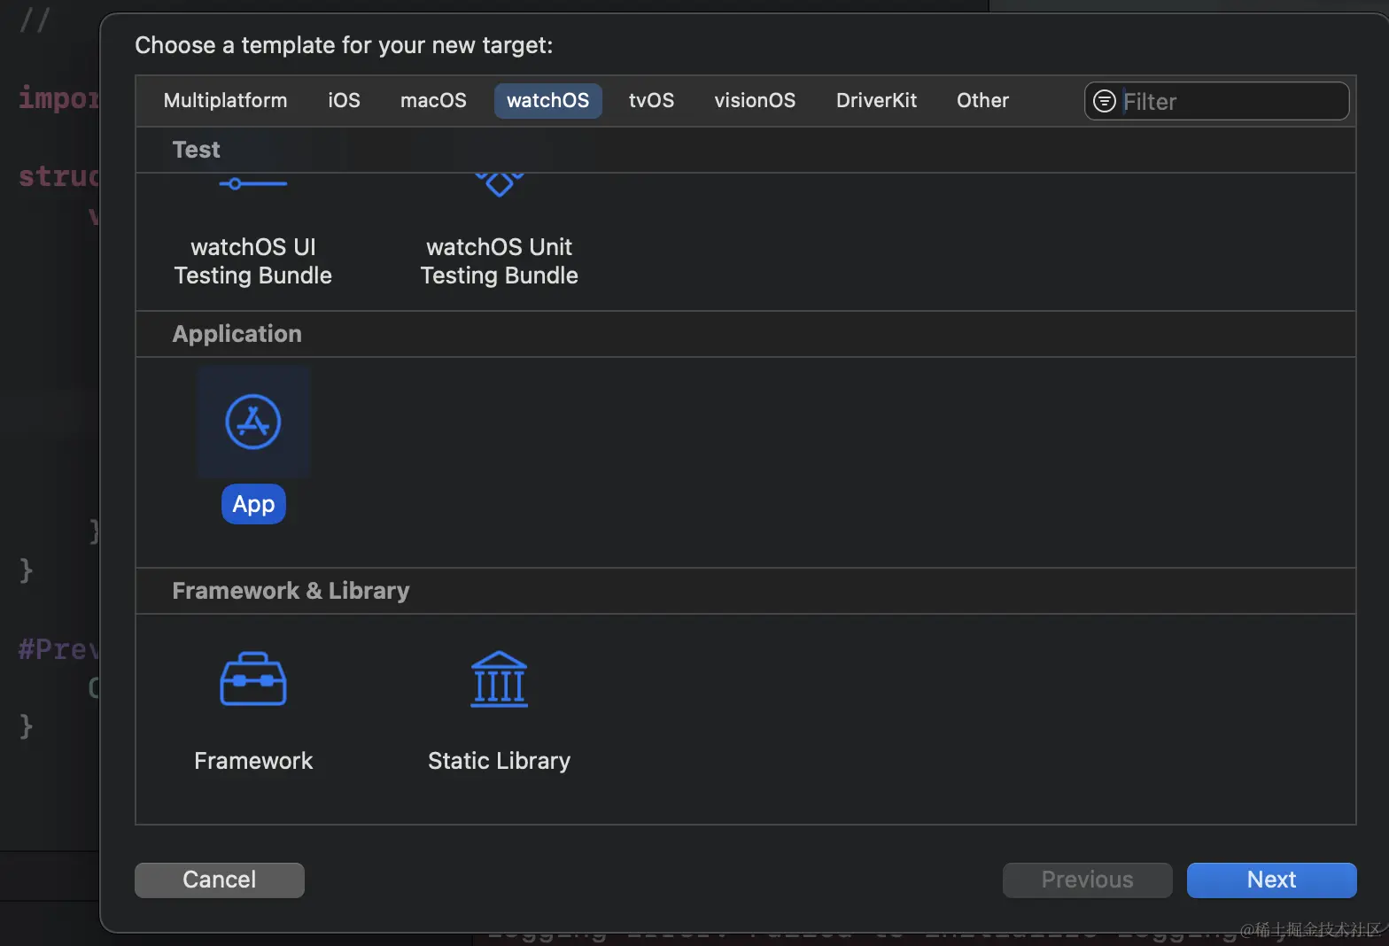Switch to the Multiplatform tab
The width and height of the screenshot is (1389, 946).
225,100
